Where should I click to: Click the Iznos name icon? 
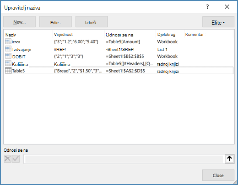point(8,41)
